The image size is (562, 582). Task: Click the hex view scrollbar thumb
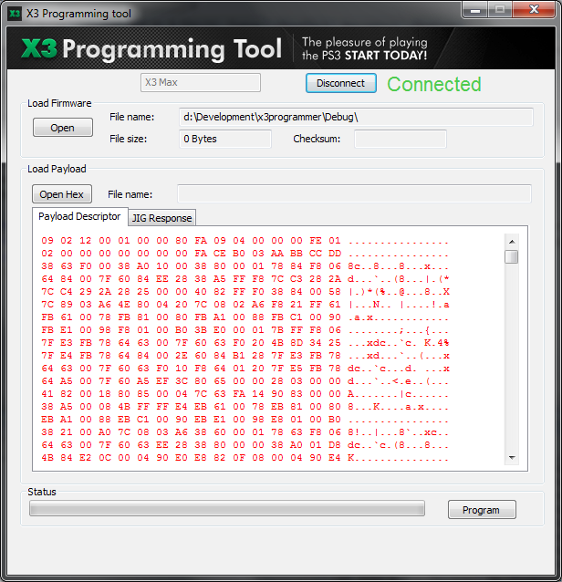512,257
